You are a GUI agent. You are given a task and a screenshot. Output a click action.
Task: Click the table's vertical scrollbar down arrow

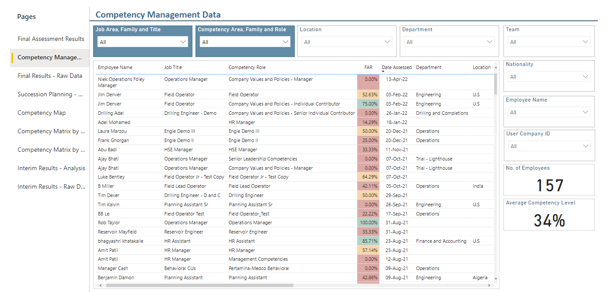[x=496, y=279]
